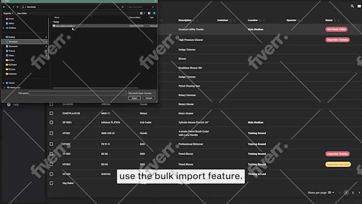This screenshot has width=362, height=204.
Task: Check the HT-005 row checkbox
Action: [x=51, y=174]
